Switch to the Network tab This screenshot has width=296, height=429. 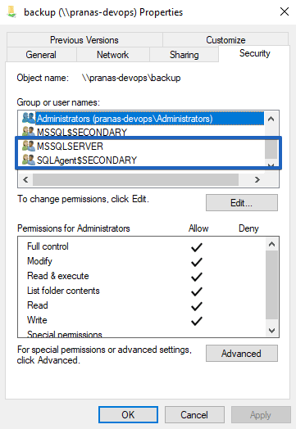[x=112, y=55]
